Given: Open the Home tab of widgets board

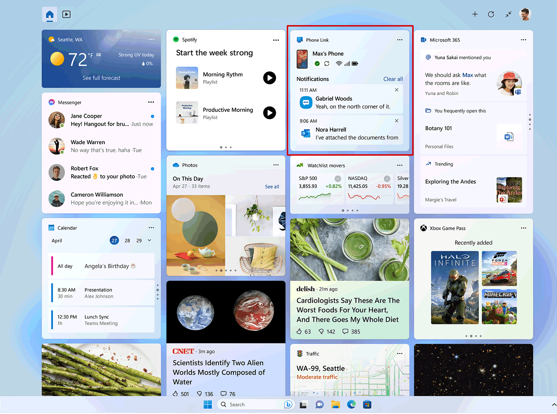Looking at the screenshot, I should (x=50, y=14).
